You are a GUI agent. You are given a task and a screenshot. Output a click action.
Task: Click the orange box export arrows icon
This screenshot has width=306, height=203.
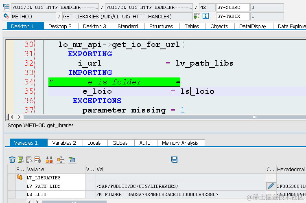pos(61,159)
